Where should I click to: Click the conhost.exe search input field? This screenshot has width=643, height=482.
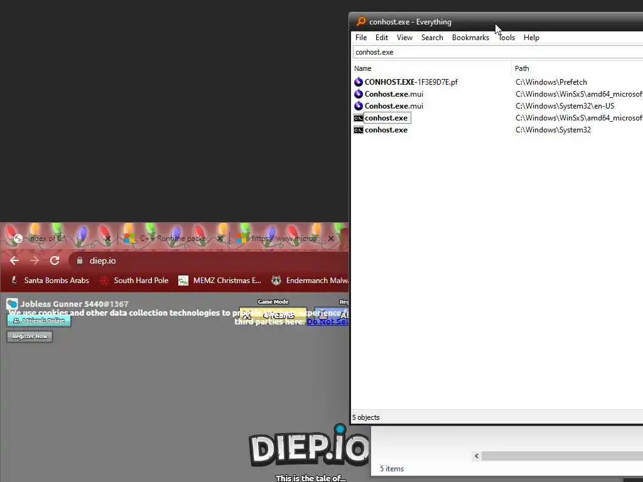click(x=498, y=52)
